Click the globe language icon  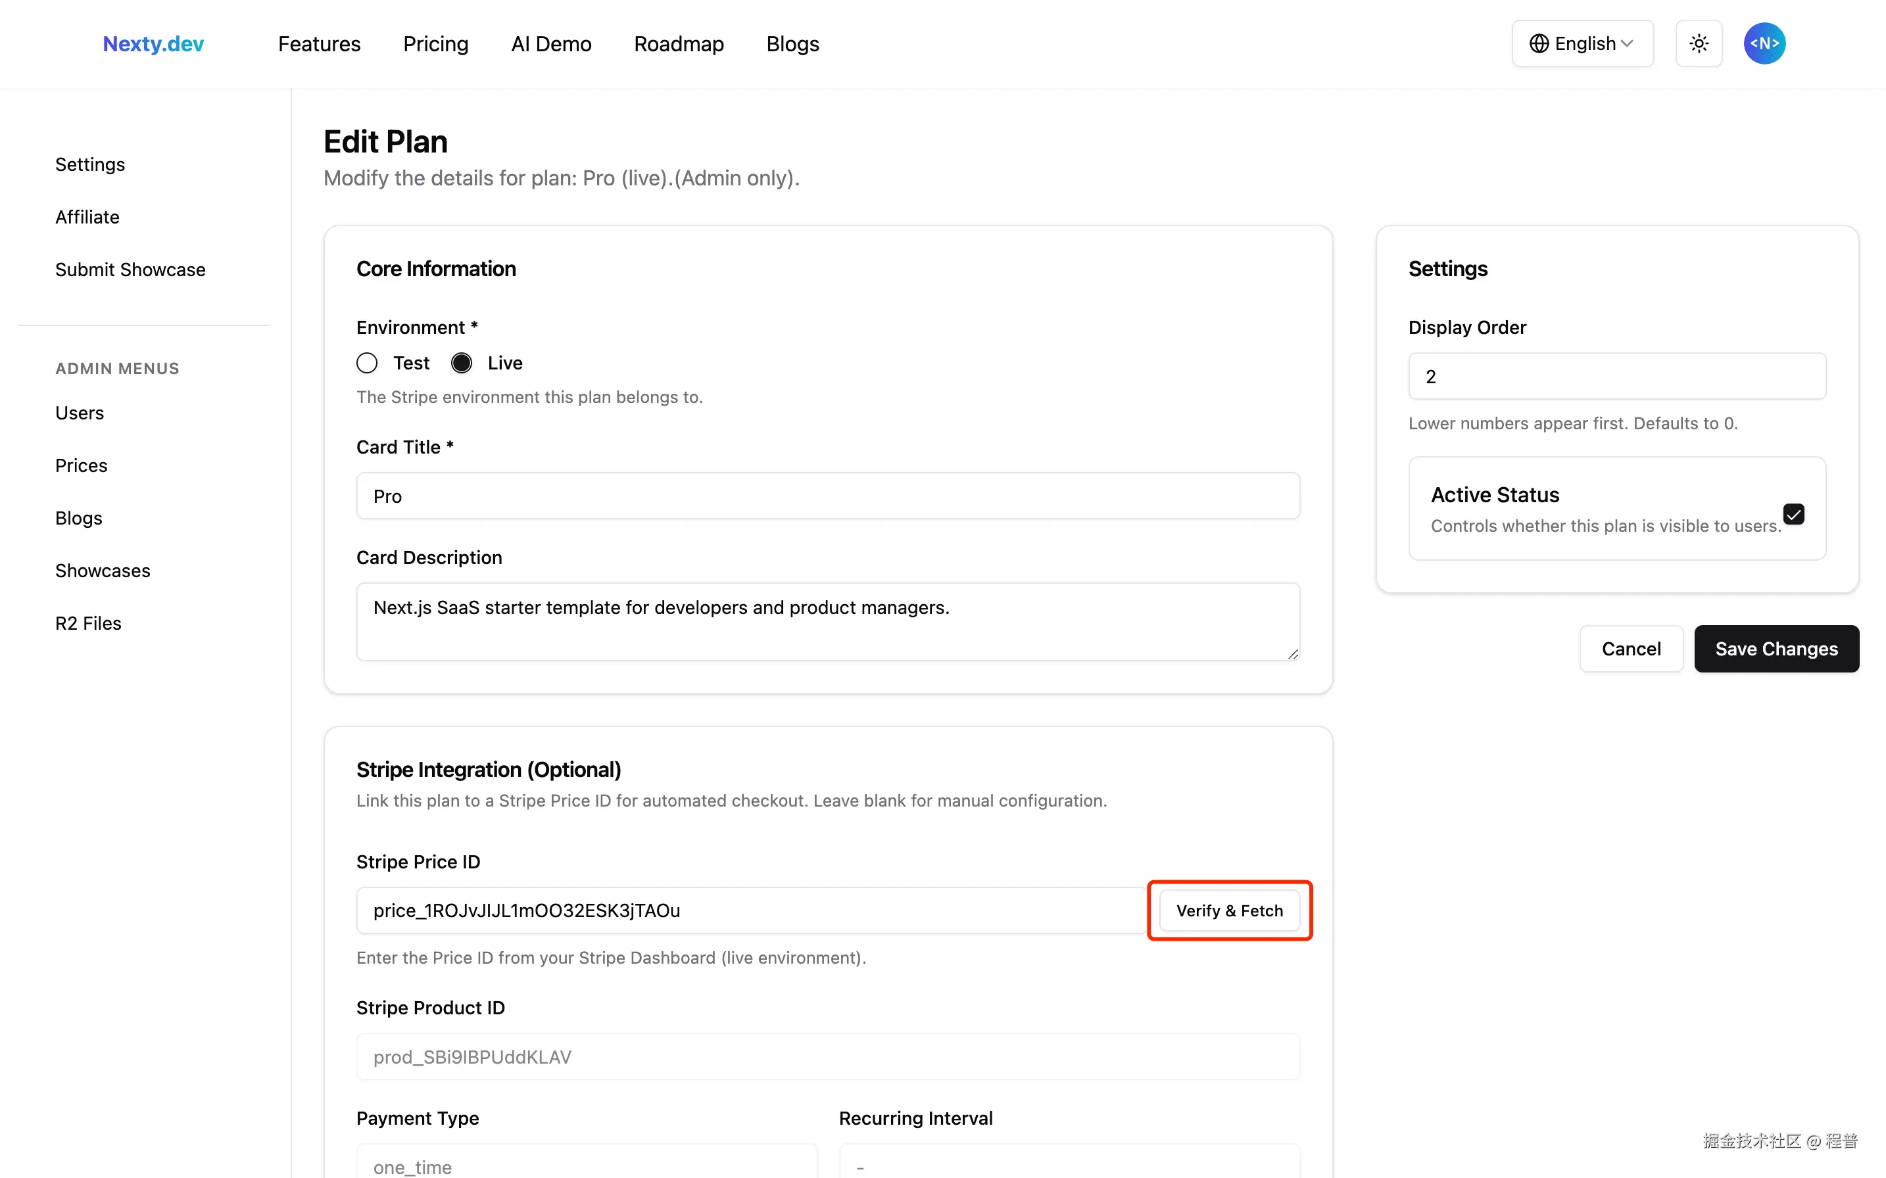[x=1539, y=43]
